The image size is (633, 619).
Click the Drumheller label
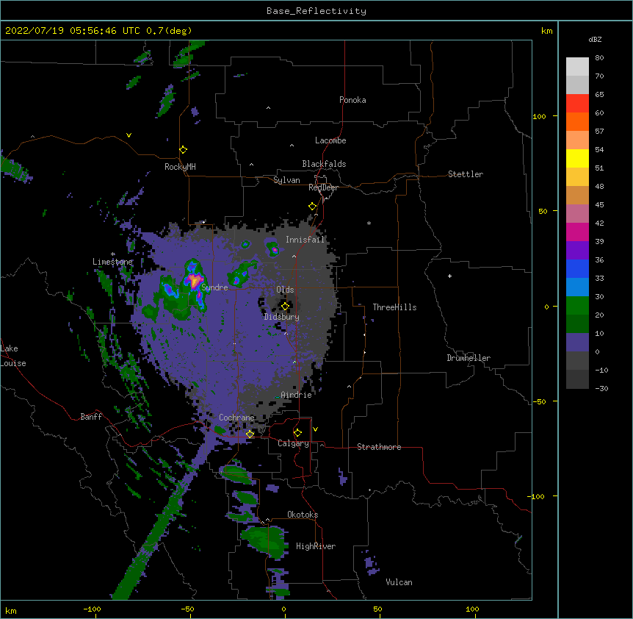469,358
